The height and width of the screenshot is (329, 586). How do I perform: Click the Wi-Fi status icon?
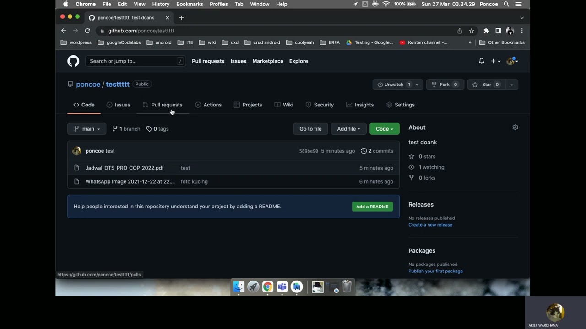coord(386,4)
